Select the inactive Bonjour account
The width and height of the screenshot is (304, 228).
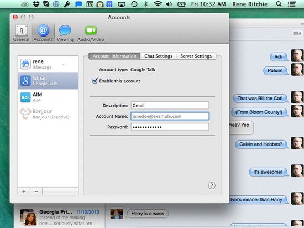pyautogui.click(x=48, y=114)
